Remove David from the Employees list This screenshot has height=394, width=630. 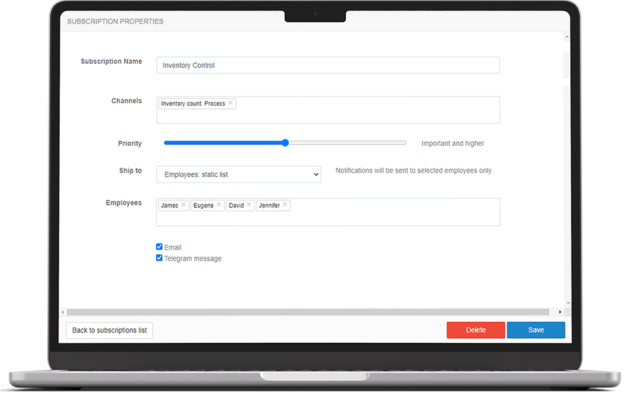click(250, 204)
